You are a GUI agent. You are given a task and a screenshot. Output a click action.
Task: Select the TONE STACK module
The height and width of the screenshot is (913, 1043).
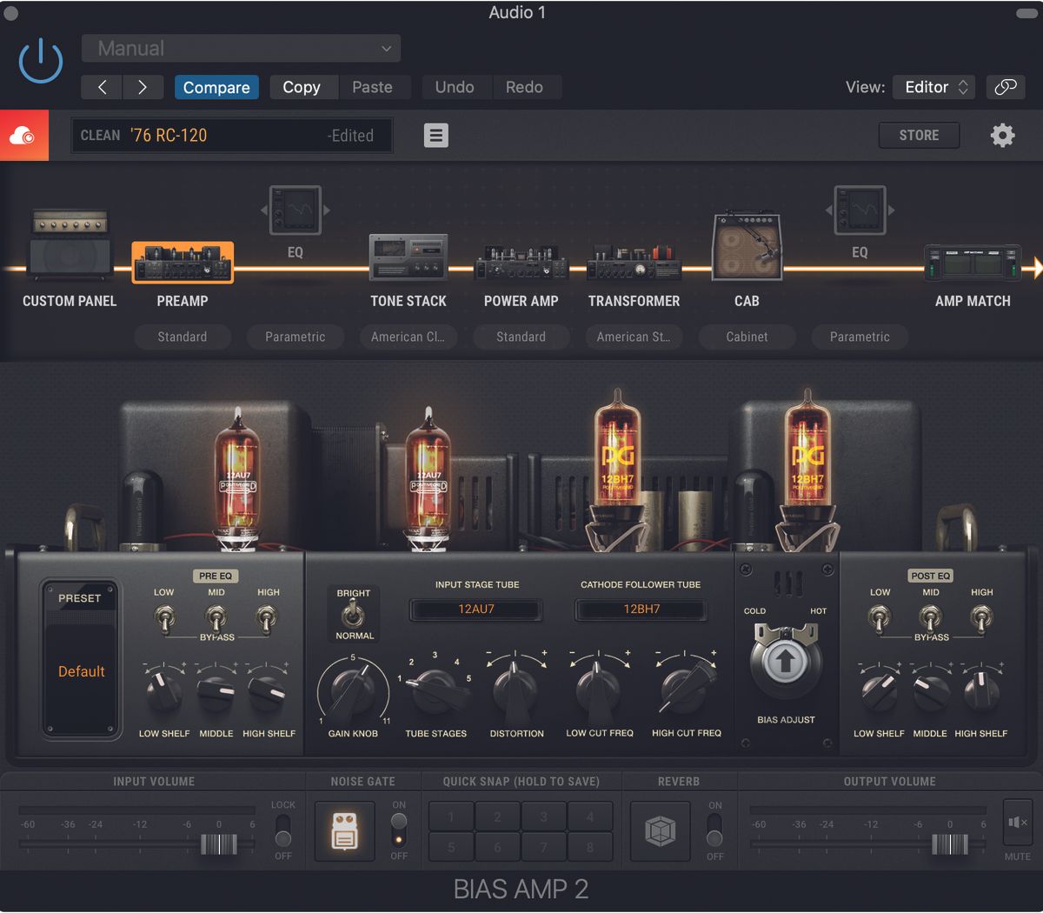tap(409, 257)
